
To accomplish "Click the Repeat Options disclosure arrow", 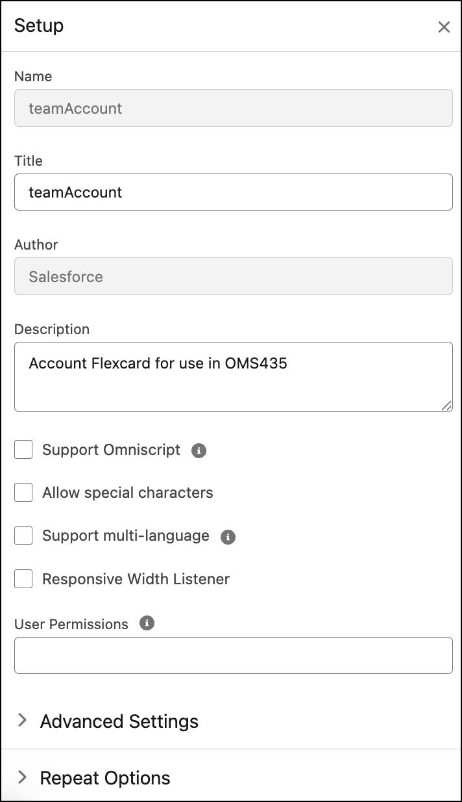I will 23,777.
